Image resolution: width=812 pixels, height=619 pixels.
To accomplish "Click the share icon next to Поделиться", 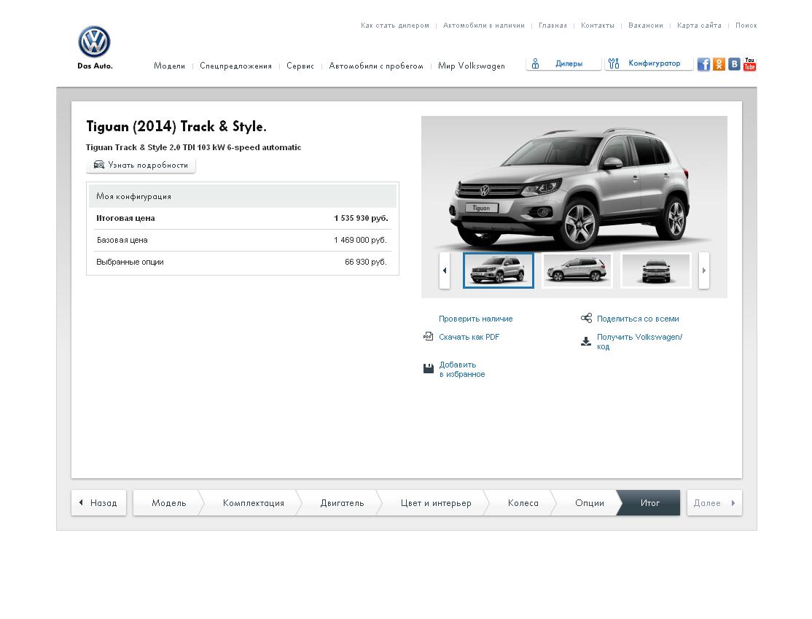I will 586,319.
